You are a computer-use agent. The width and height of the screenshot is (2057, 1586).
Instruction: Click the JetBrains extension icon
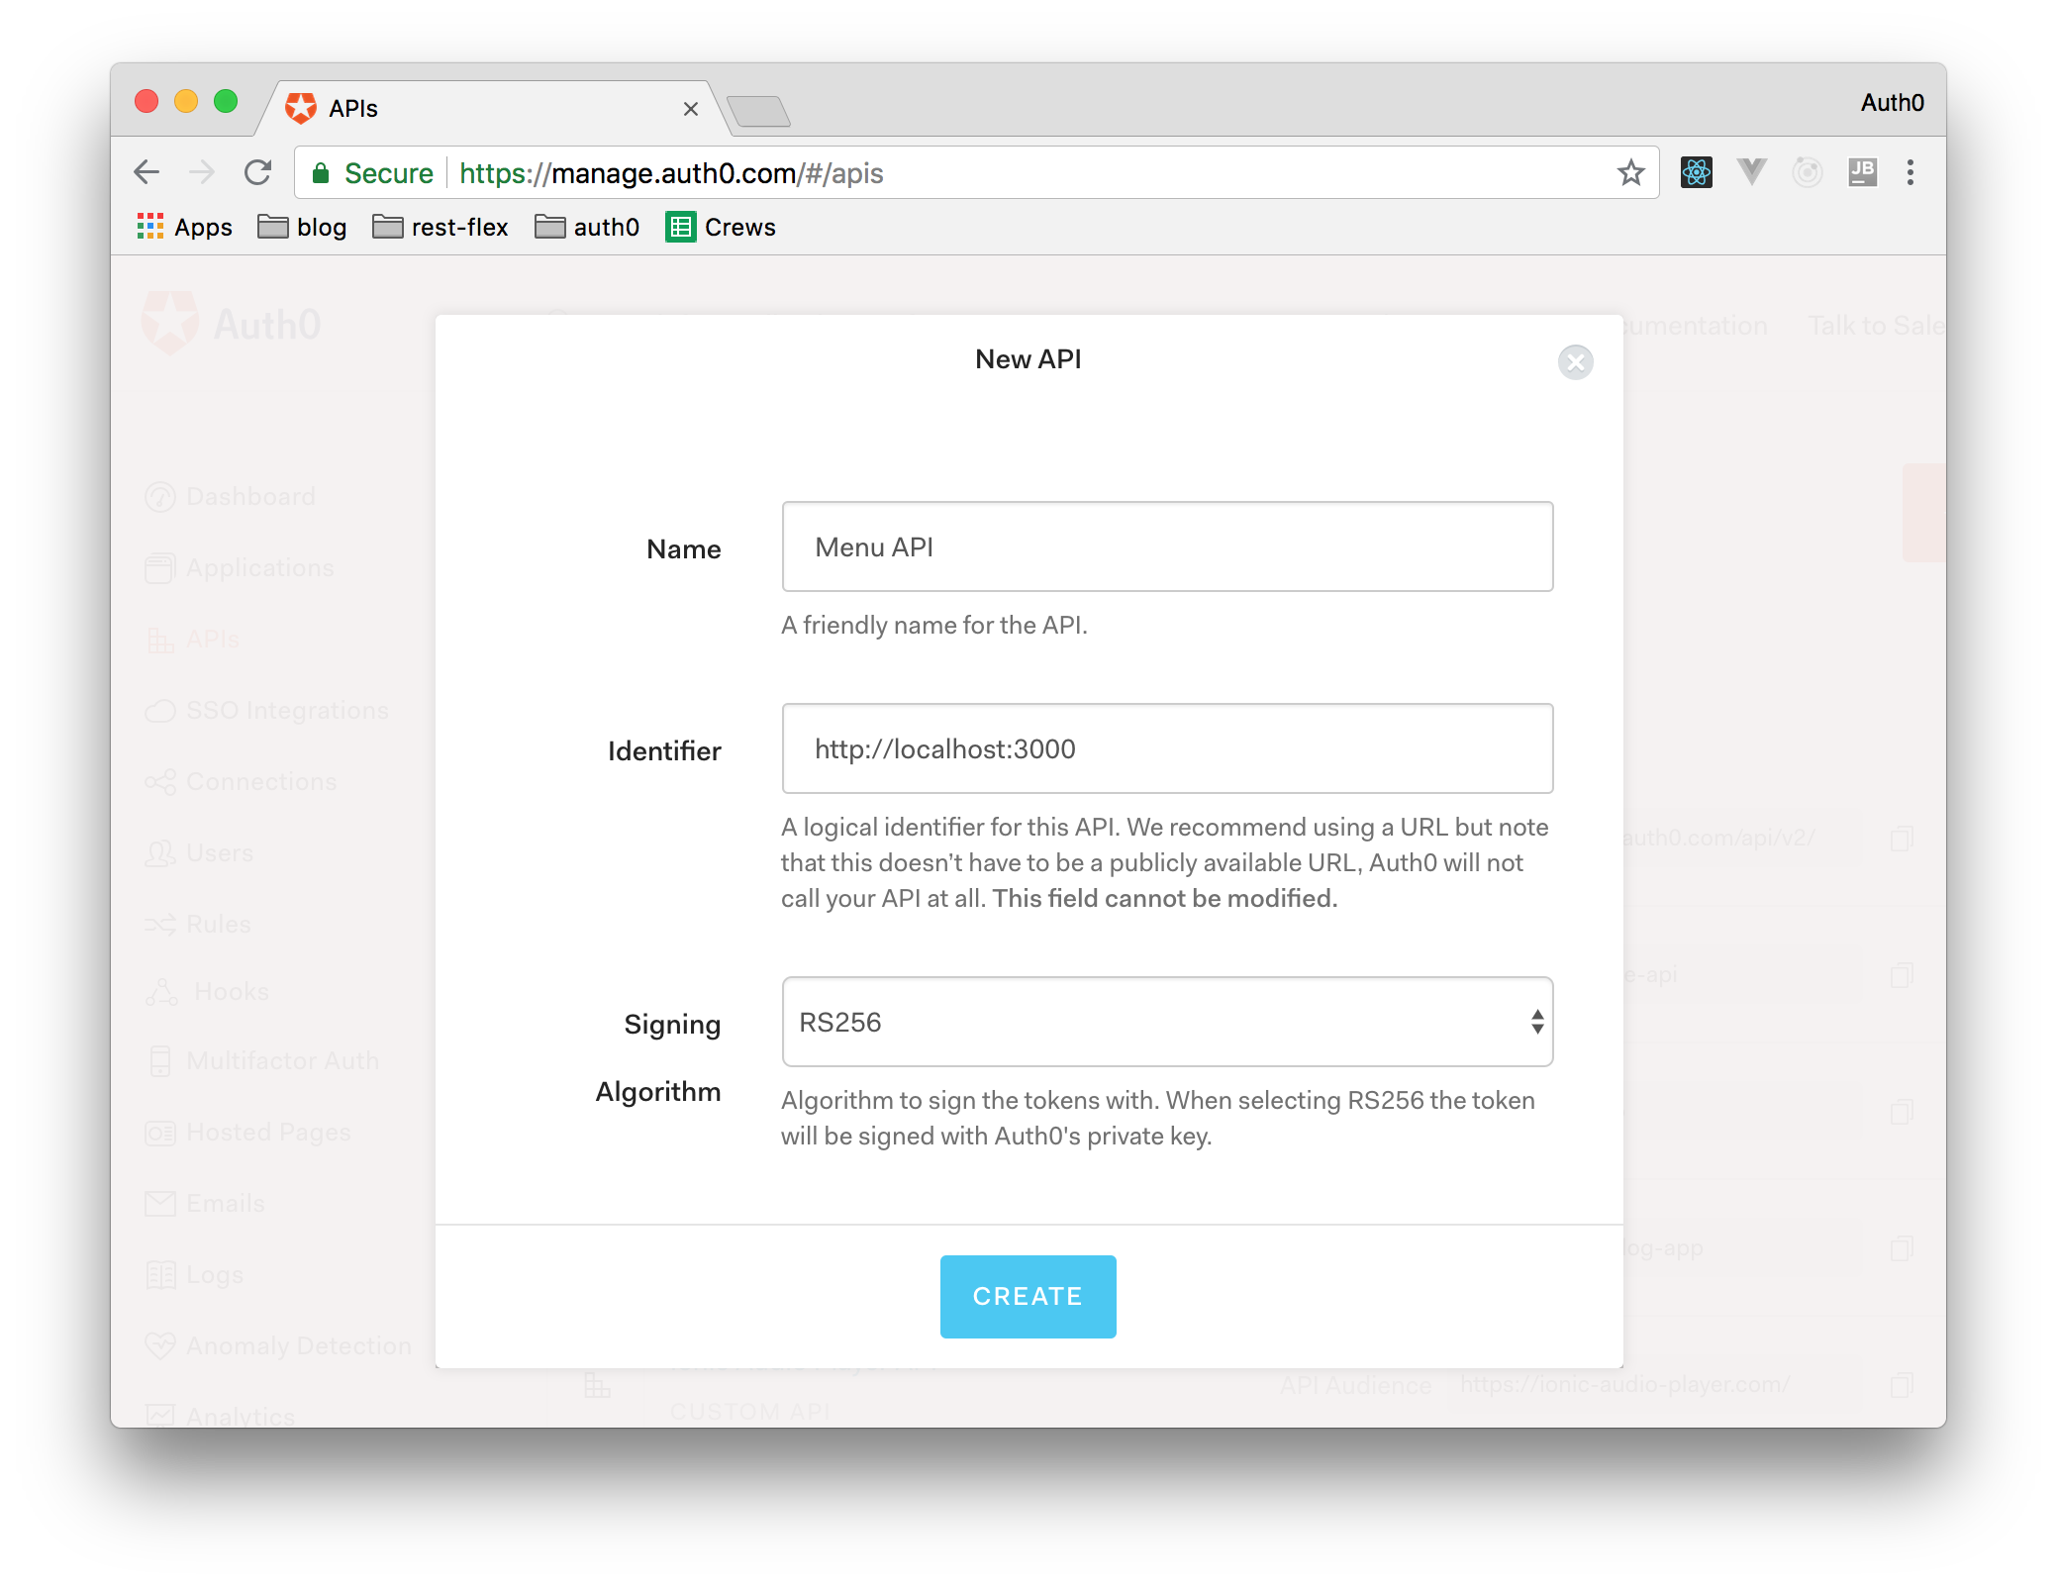[x=1862, y=172]
